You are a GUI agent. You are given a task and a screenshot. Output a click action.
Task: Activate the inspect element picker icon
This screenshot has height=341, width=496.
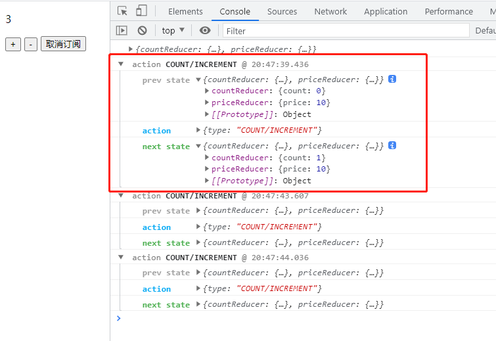coord(122,11)
